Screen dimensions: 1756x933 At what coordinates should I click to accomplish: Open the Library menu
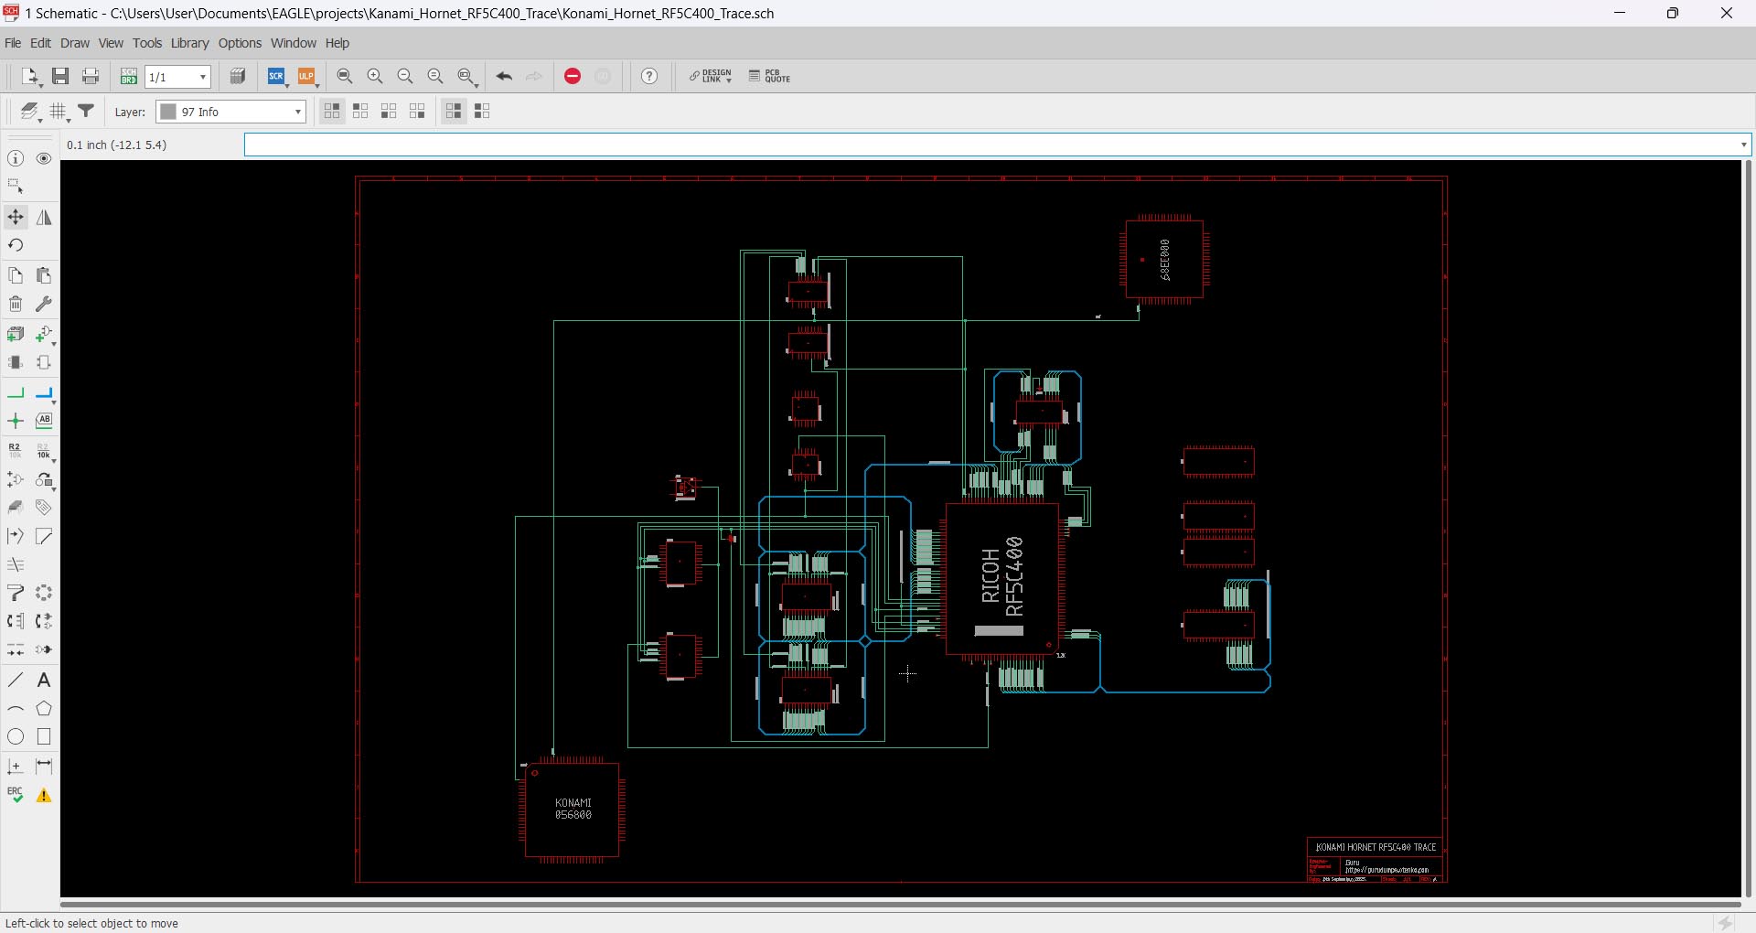[189, 43]
